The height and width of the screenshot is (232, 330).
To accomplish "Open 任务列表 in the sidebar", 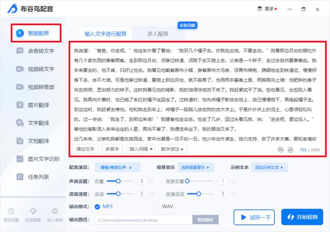I will tap(20, 176).
